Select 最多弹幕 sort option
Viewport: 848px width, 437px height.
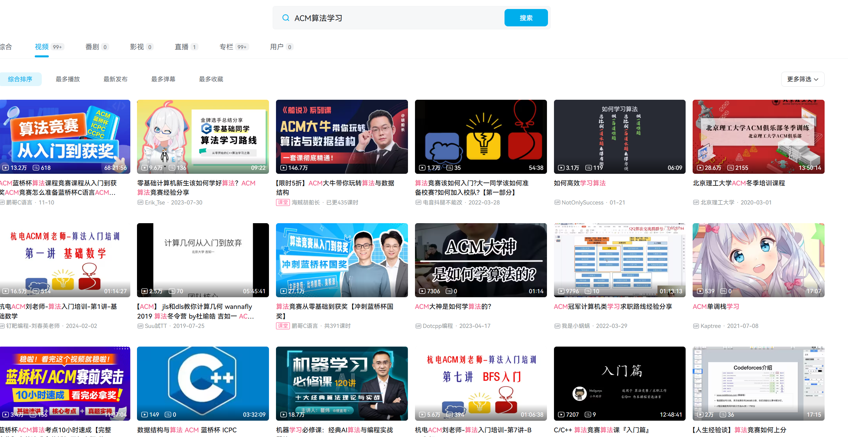(163, 79)
